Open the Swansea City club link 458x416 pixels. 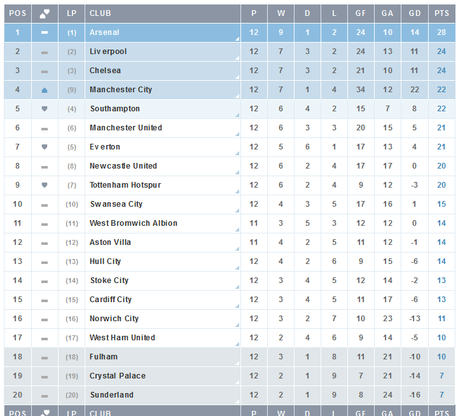click(x=116, y=204)
